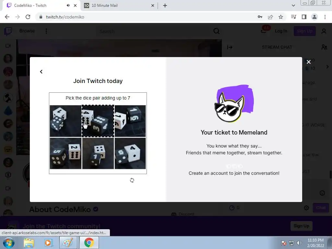The image size is (332, 249).
Task: Open the Chrome profile avatar
Action: (x=314, y=17)
